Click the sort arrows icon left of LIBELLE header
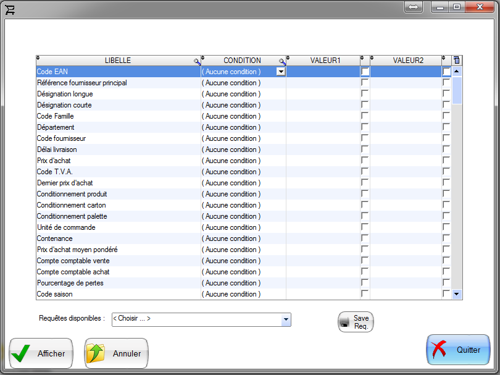 (x=38, y=58)
